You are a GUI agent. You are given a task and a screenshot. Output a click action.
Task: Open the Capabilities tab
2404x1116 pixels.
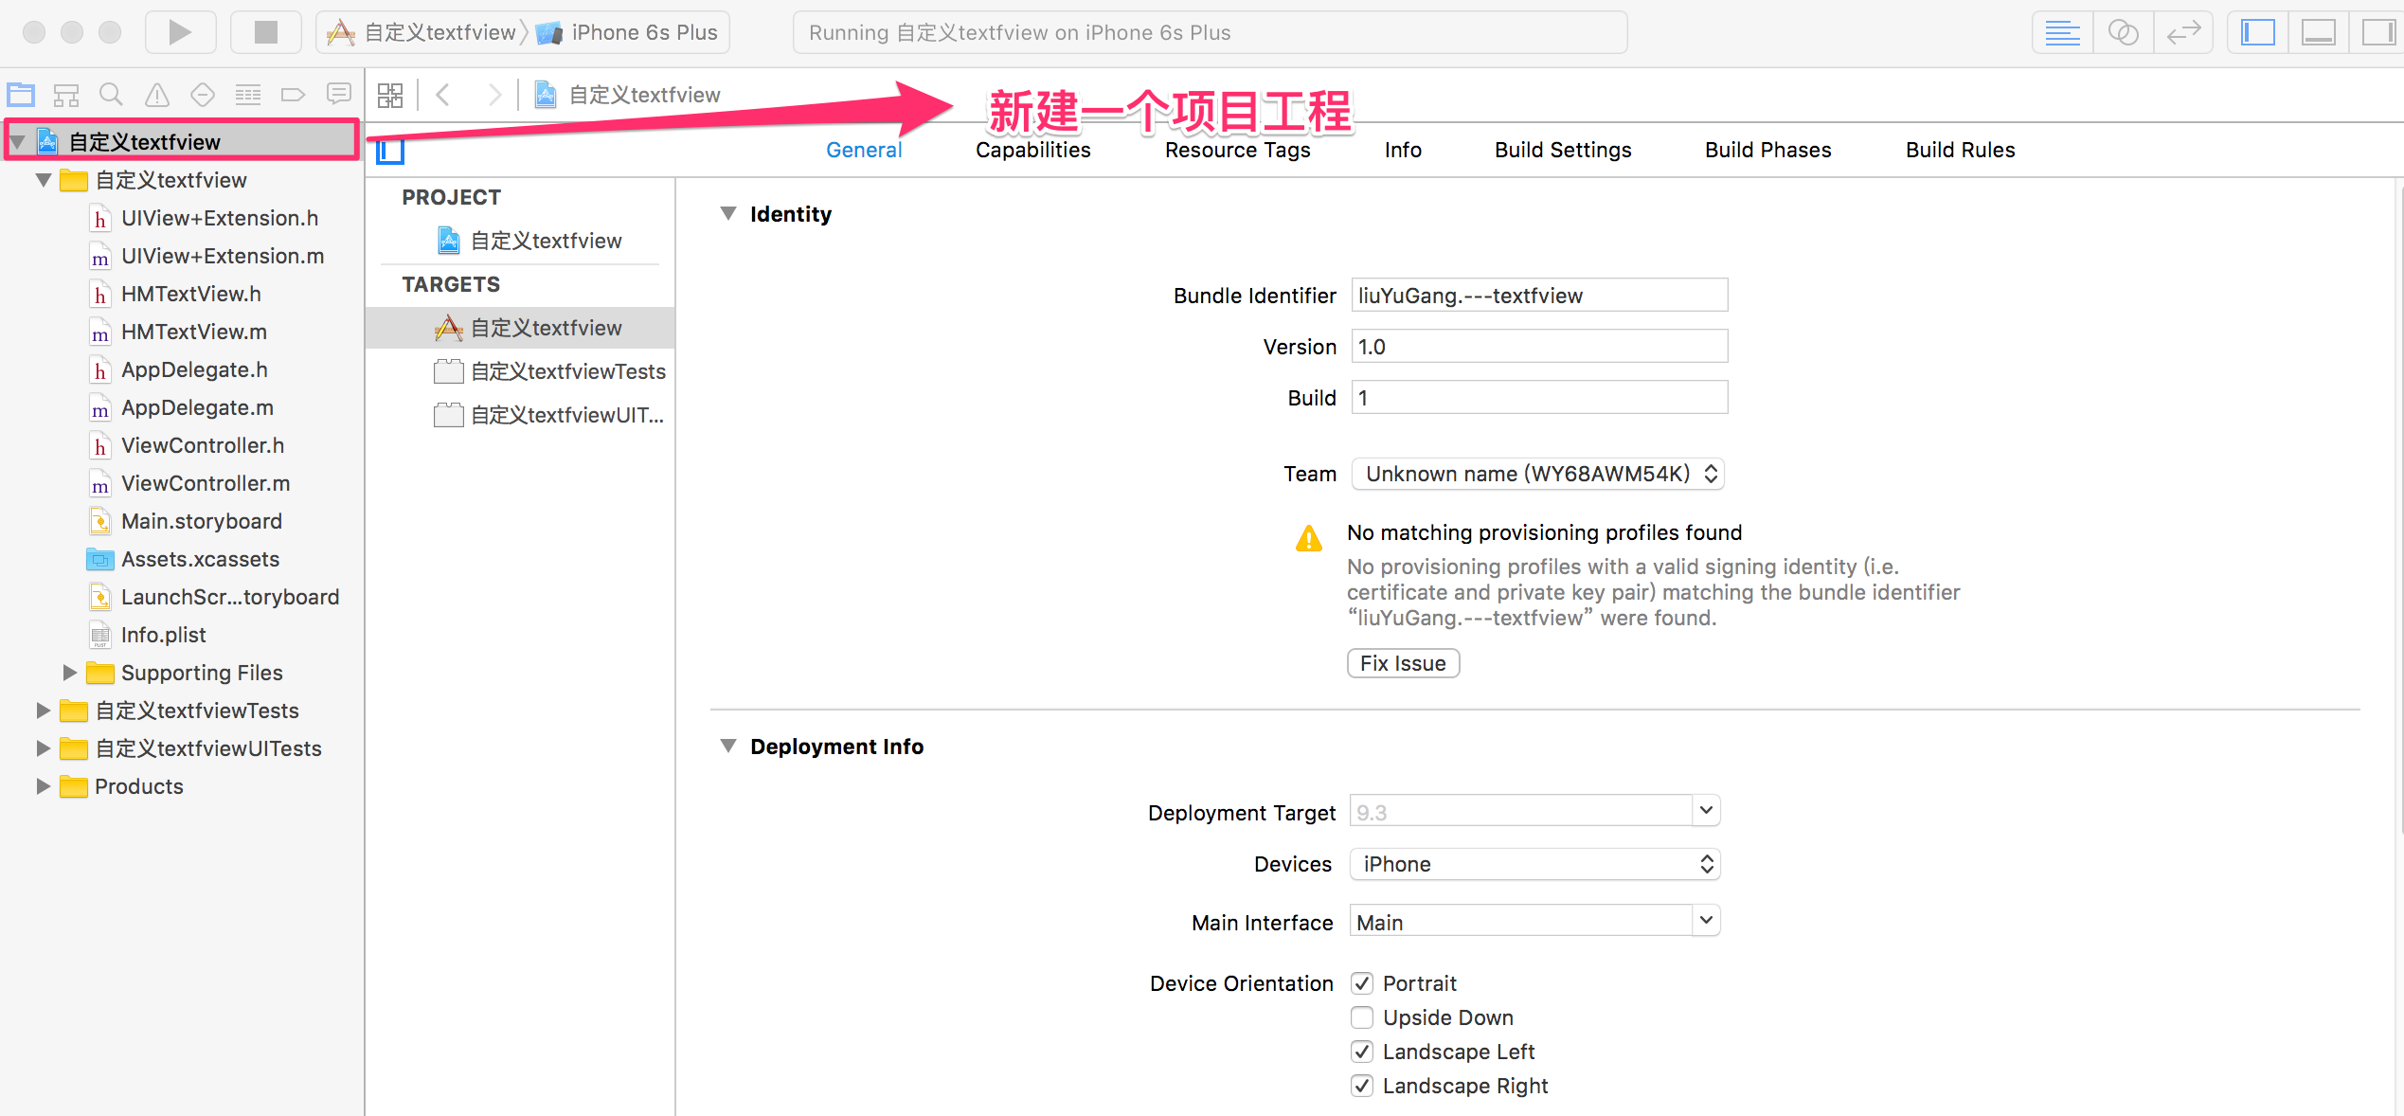[1032, 150]
